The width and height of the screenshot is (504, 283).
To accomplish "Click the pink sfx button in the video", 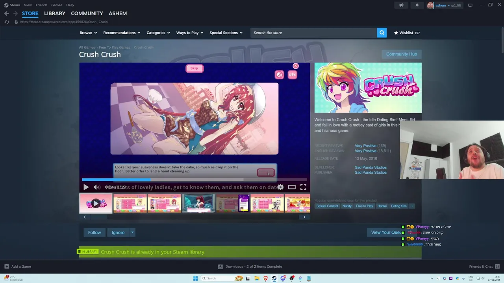I will [x=292, y=75].
